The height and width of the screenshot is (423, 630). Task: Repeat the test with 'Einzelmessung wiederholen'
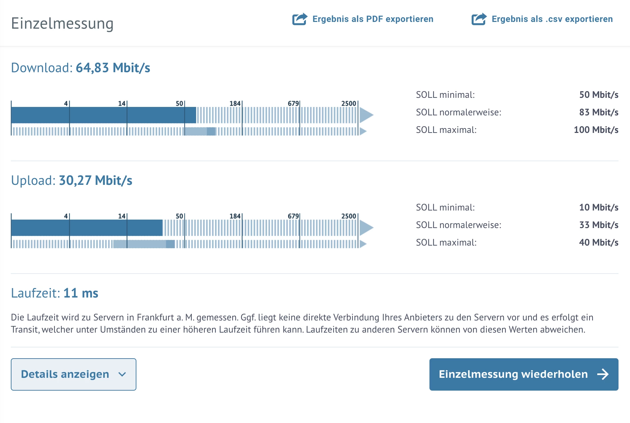point(513,374)
